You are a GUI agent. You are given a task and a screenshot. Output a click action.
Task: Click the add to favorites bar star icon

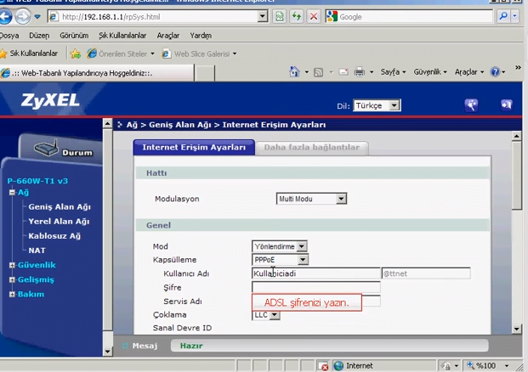tap(76, 54)
